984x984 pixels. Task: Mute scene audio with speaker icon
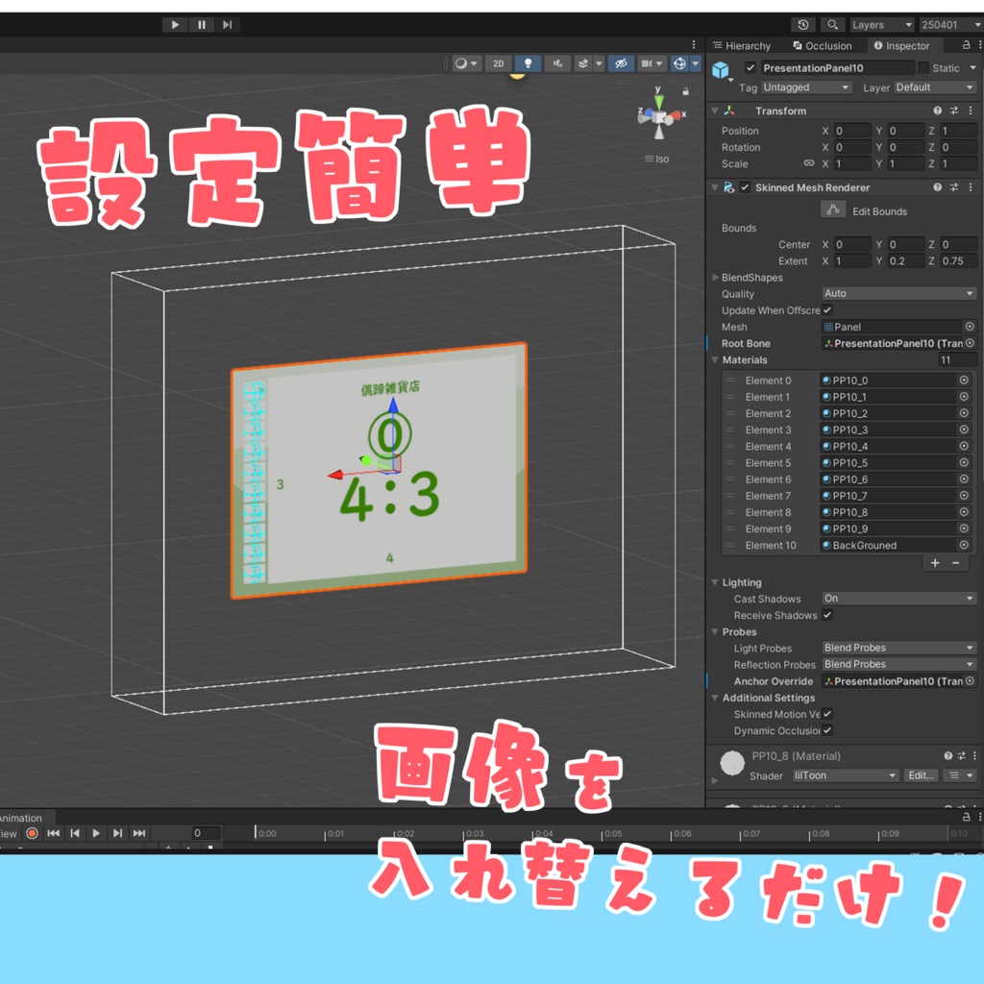[x=556, y=62]
